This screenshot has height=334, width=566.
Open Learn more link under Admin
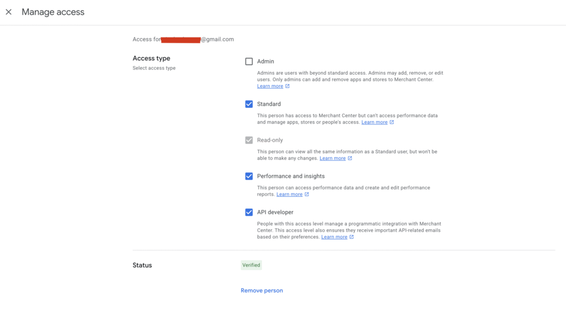[x=270, y=86]
